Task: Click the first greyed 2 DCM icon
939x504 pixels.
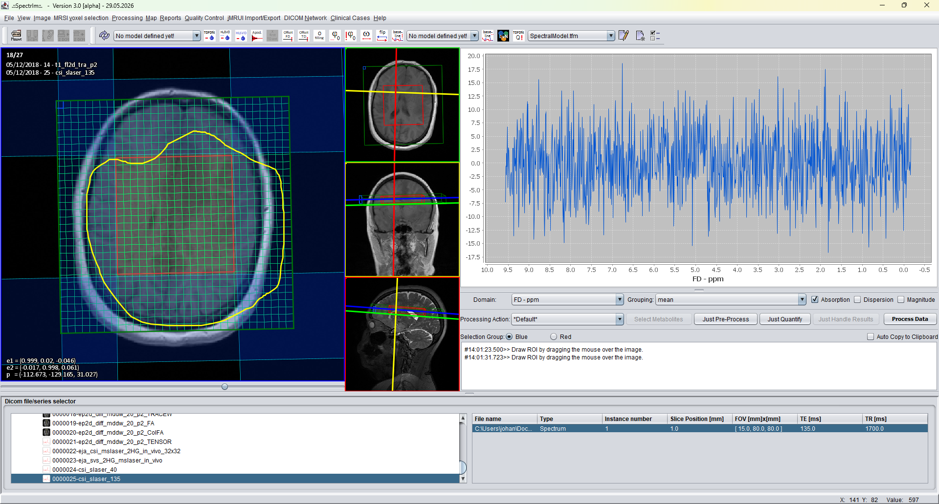Action: (x=64, y=36)
